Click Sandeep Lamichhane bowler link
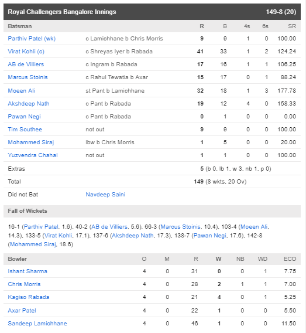306x333 pixels. [x=37, y=324]
